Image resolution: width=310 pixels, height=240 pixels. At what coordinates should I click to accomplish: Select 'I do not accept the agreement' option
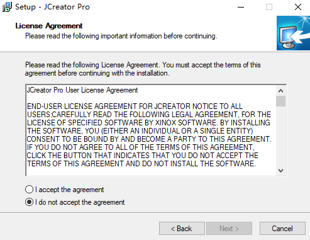(29, 202)
